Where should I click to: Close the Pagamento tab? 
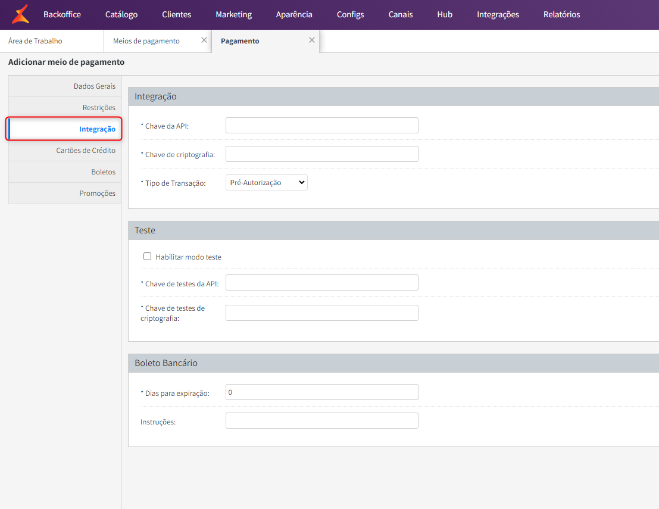tap(312, 40)
